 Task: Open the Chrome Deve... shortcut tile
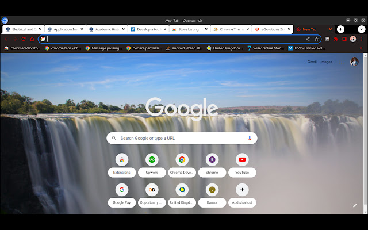point(182,165)
